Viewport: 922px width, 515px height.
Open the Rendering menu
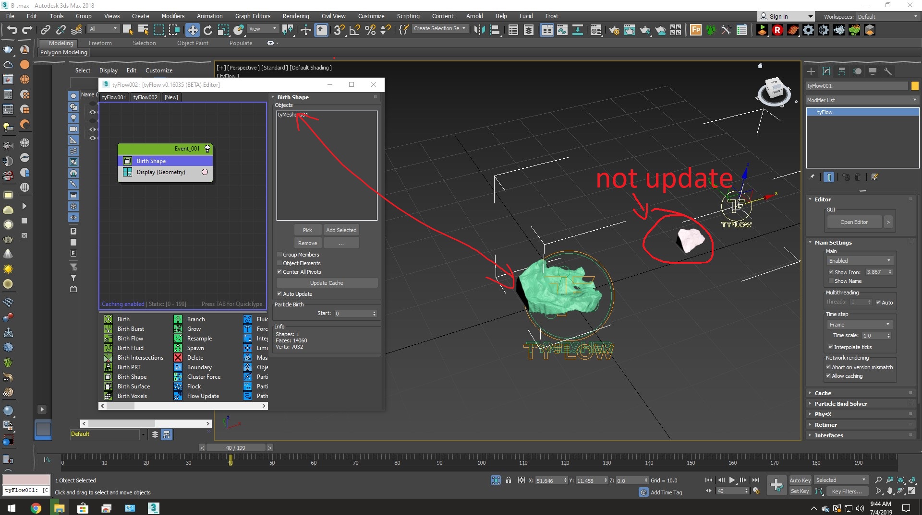pos(295,16)
